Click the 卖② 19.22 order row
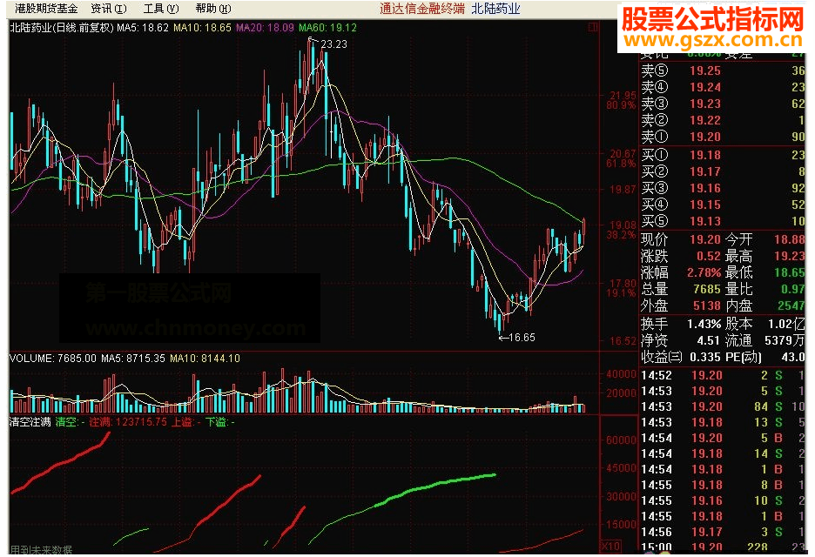Viewport: 815px width, 557px height. pyautogui.click(x=722, y=121)
